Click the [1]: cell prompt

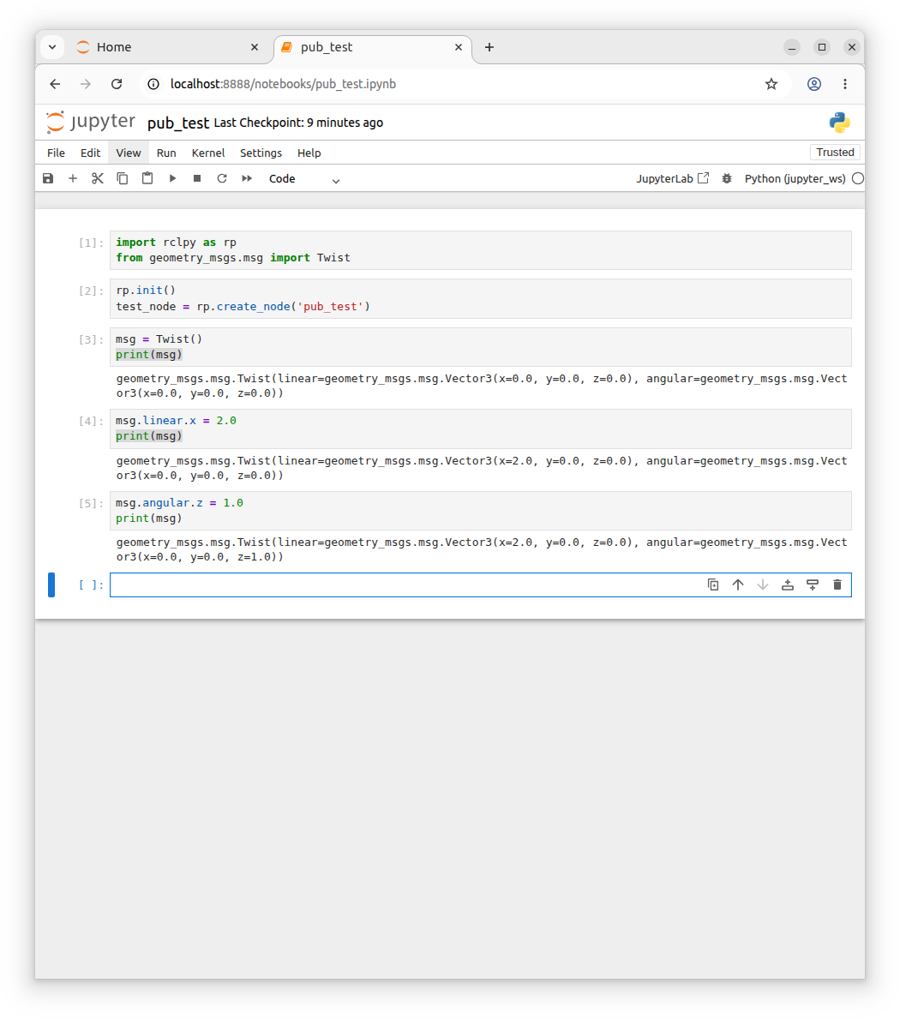tap(91, 243)
